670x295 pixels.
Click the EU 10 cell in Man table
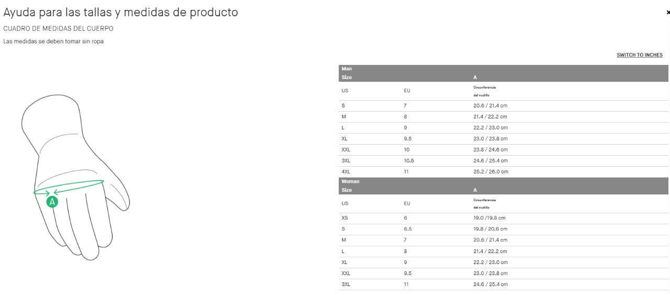(x=407, y=150)
